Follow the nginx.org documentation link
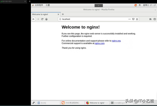Image resolution: width=157 pixels, height=106 pixels. tap(116, 41)
